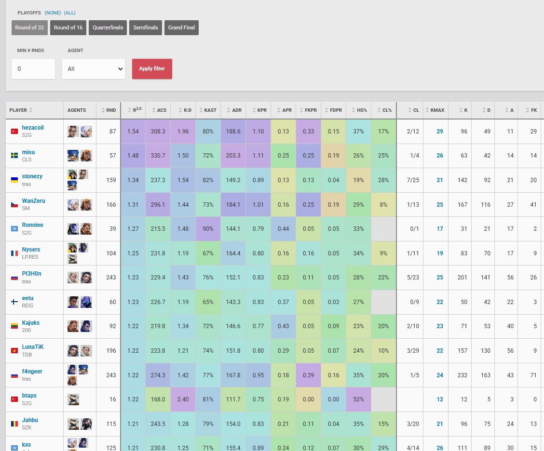The width and height of the screenshot is (544, 451).
Task: Click btaps' K:D cell 2.40
Action: [x=183, y=399]
